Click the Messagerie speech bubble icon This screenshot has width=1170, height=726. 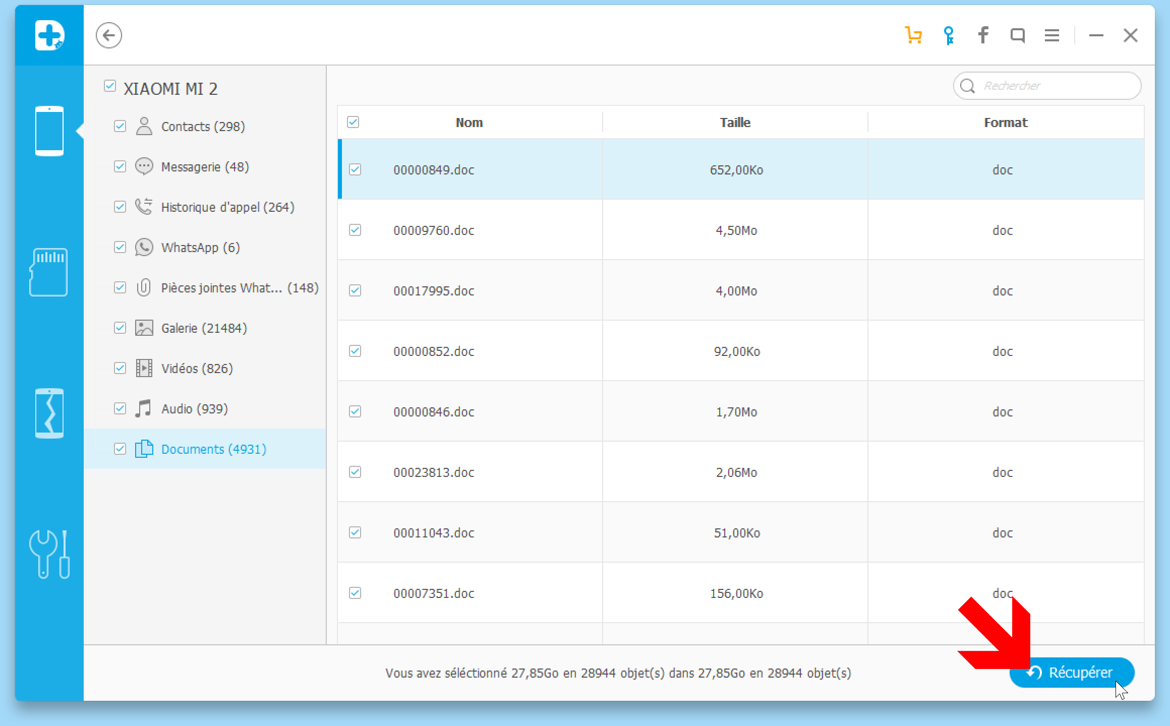tap(144, 166)
